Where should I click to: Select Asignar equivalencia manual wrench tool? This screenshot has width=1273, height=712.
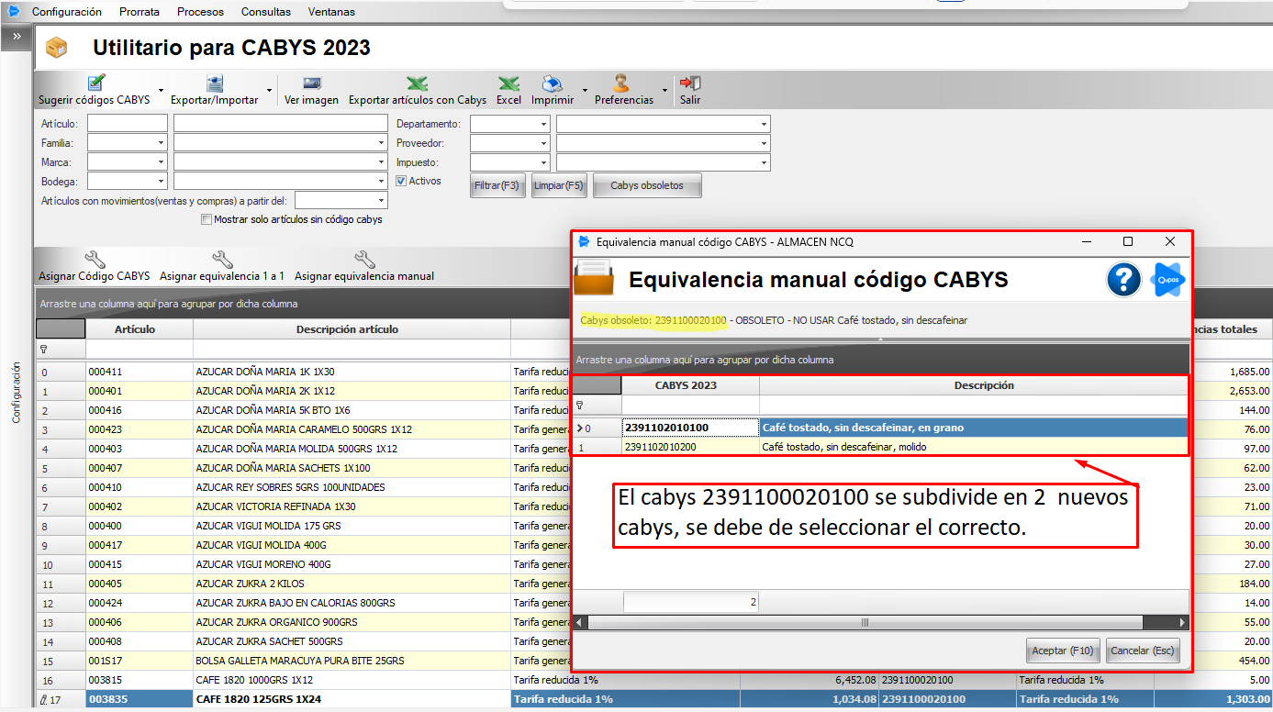tap(364, 261)
